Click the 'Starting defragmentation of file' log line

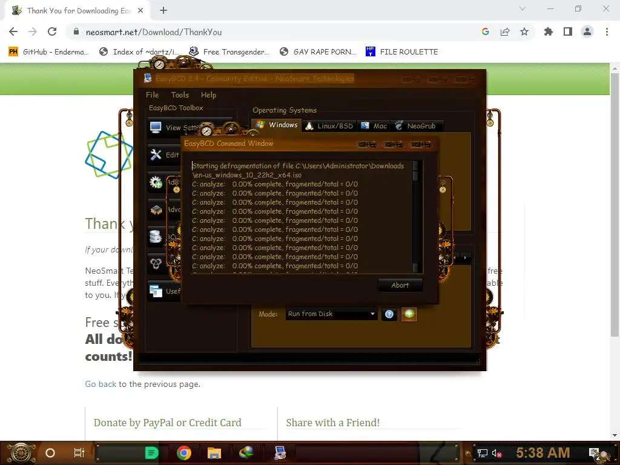click(x=298, y=166)
